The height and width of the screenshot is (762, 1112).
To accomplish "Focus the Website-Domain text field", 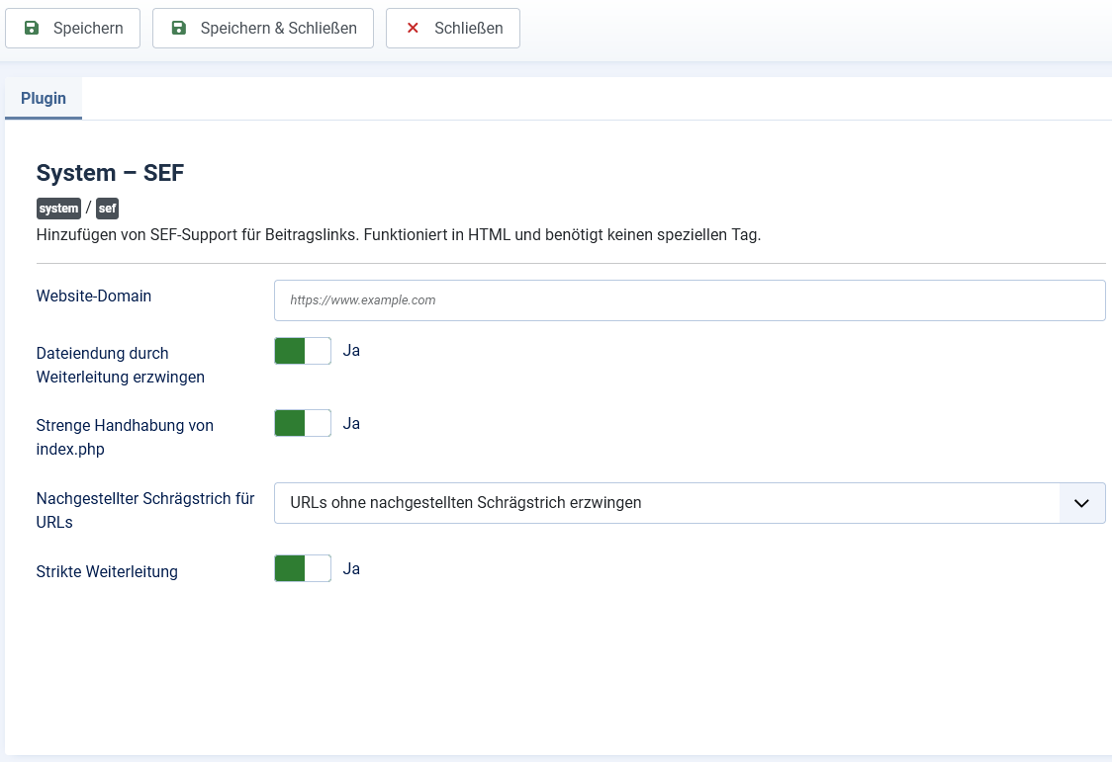I will pos(689,300).
